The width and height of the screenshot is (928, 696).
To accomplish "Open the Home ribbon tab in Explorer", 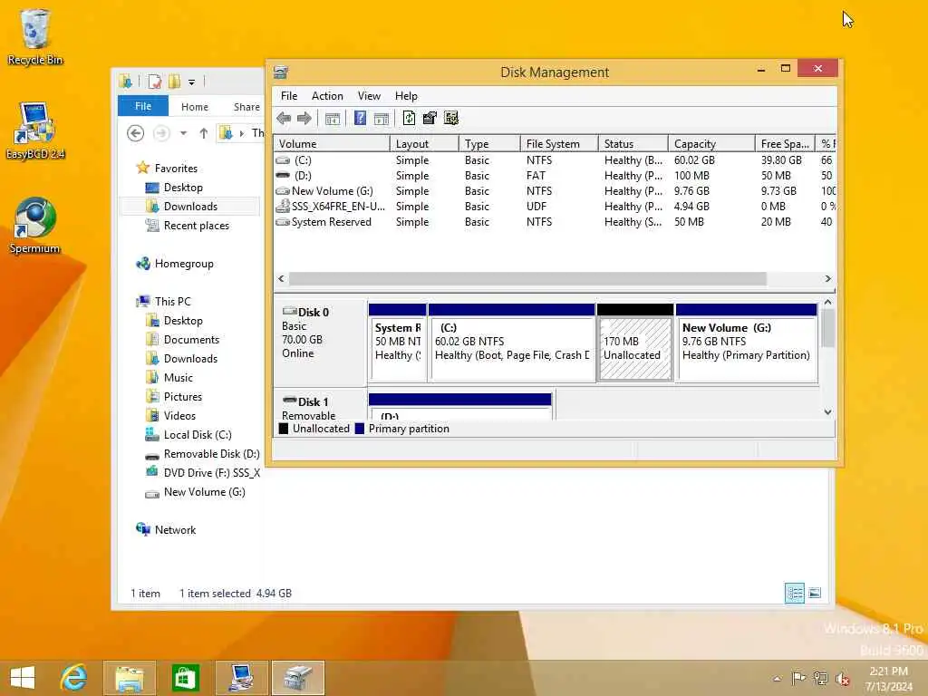I will point(195,107).
